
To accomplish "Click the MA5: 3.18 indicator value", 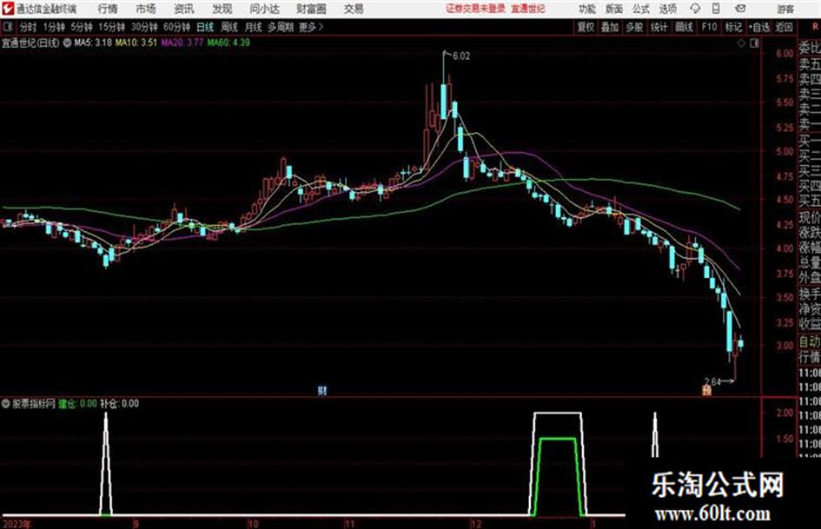I will click(x=93, y=43).
